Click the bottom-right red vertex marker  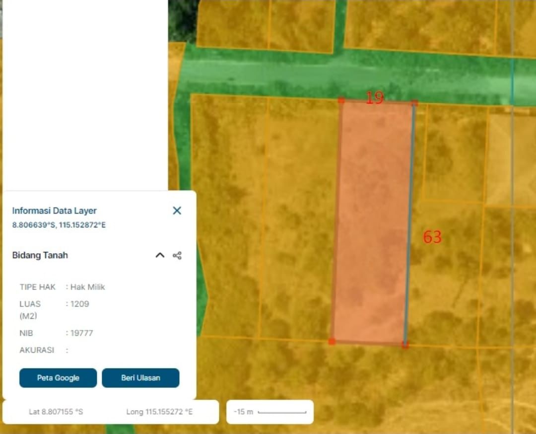coord(405,345)
